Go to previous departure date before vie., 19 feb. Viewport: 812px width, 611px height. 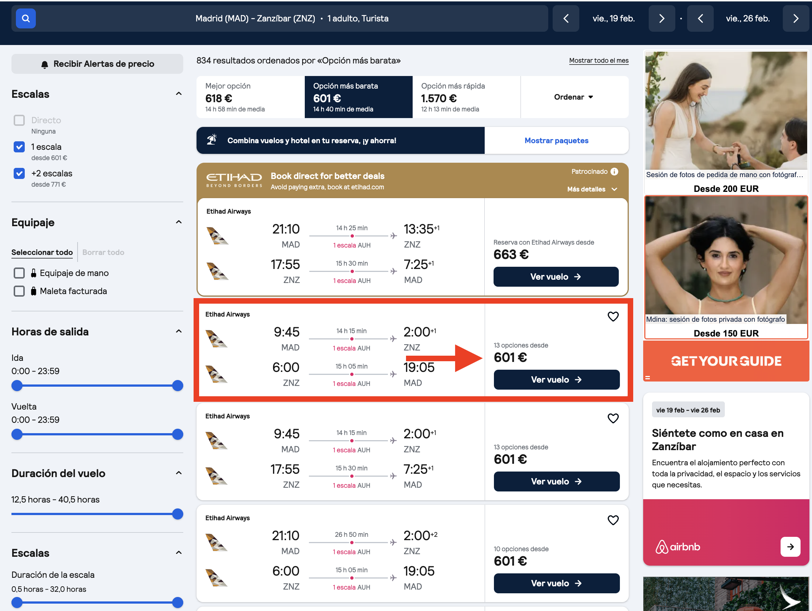coord(566,18)
